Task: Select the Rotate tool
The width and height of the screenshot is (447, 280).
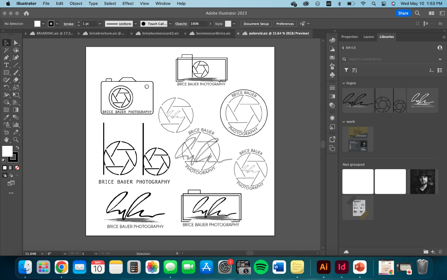Action: point(6,87)
